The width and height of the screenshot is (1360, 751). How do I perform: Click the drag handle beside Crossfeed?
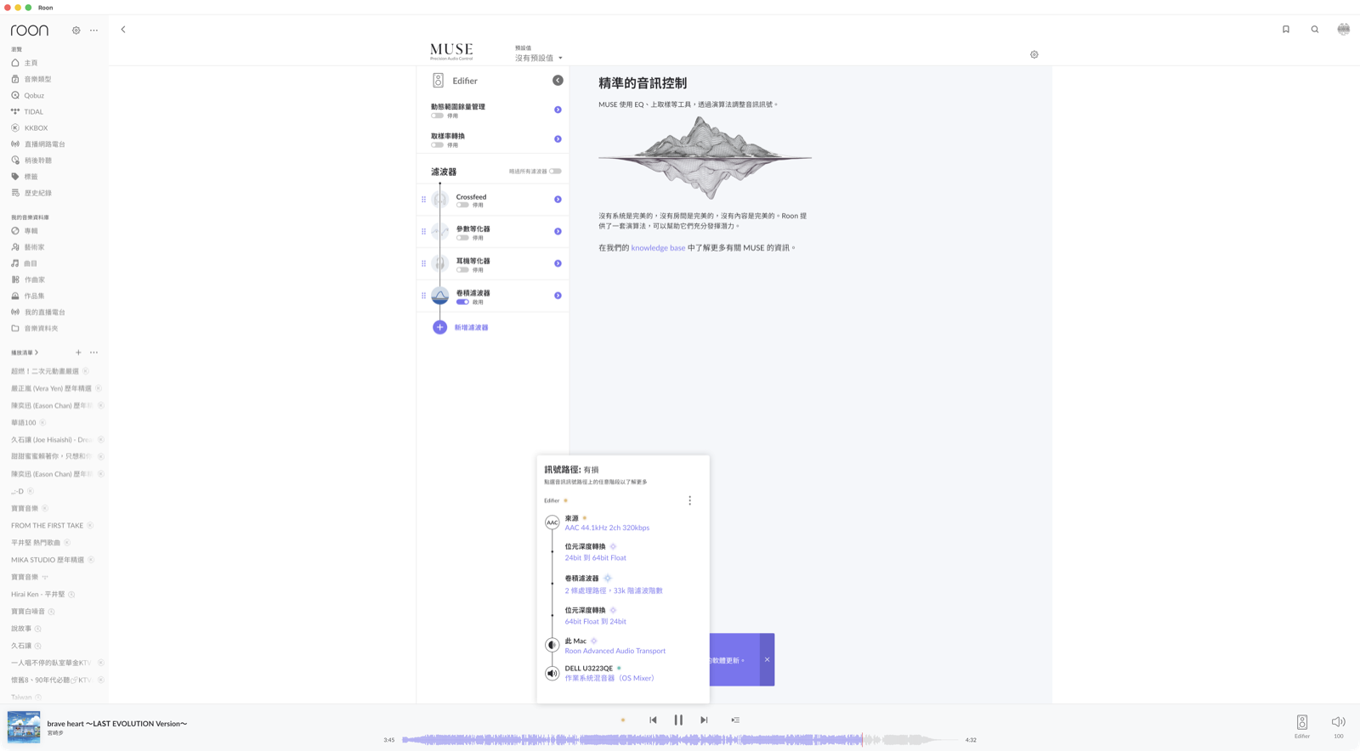[x=424, y=200]
